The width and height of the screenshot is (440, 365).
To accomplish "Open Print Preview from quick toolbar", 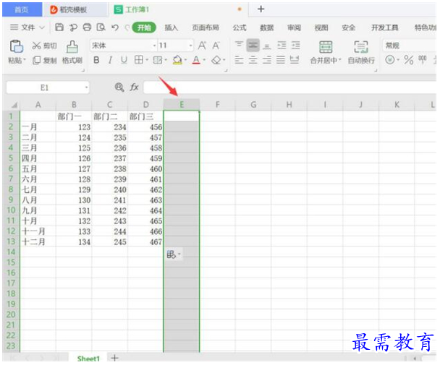I will click(101, 27).
